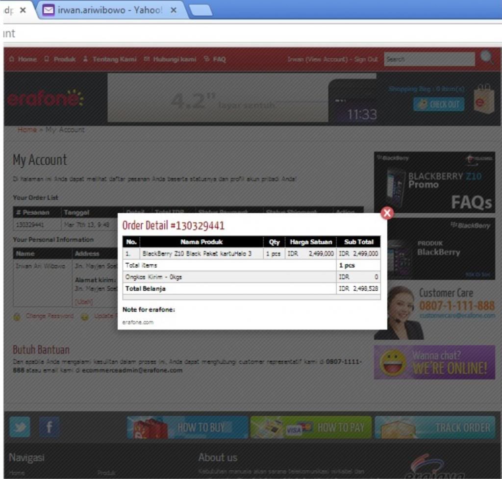Screen dimensions: 502x479
Task: Click the HOW TO BUY button
Action: (187, 427)
